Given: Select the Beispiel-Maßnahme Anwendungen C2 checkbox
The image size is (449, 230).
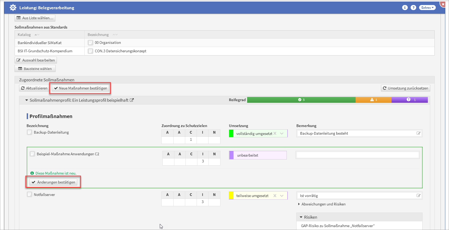Looking at the screenshot, I should 32,154.
